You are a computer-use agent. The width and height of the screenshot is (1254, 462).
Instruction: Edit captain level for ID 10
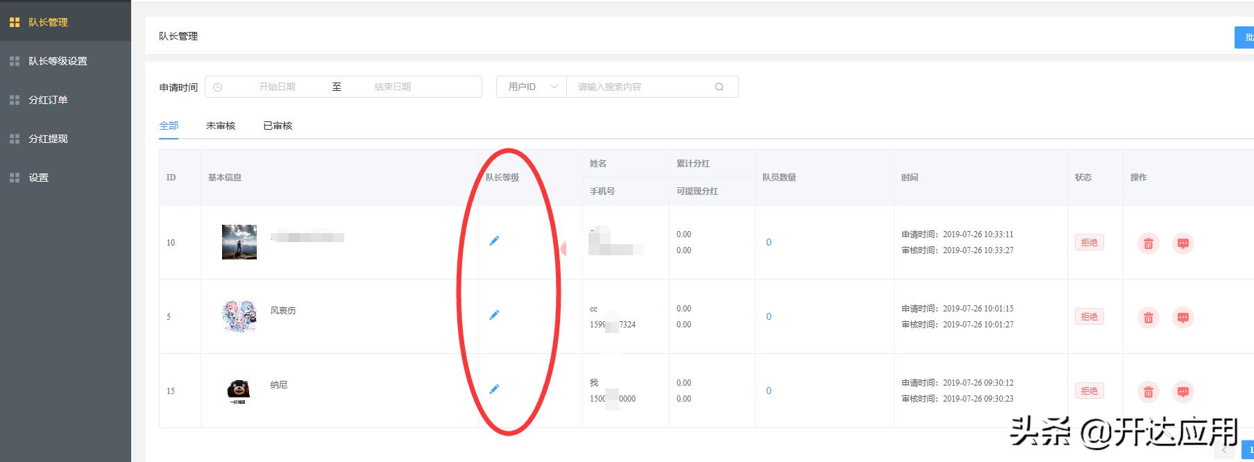click(494, 241)
